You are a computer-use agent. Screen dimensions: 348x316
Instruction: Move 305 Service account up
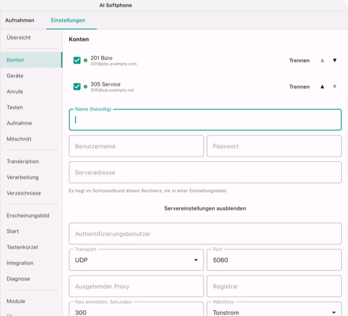tap(322, 86)
